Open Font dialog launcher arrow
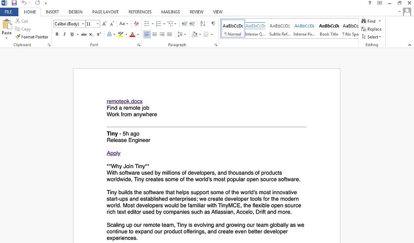This screenshot has width=414, height=243. coord(139,45)
